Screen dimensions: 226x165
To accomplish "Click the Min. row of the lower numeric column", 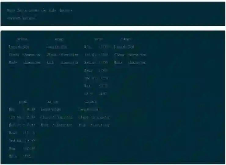I will pyautogui.click(x=22, y=109).
